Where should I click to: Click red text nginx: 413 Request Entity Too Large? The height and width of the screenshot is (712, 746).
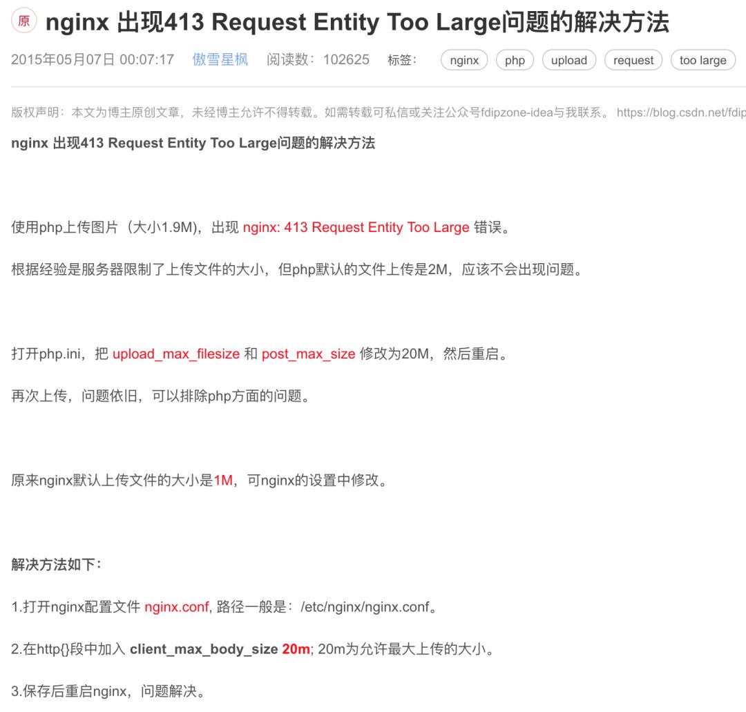click(356, 227)
